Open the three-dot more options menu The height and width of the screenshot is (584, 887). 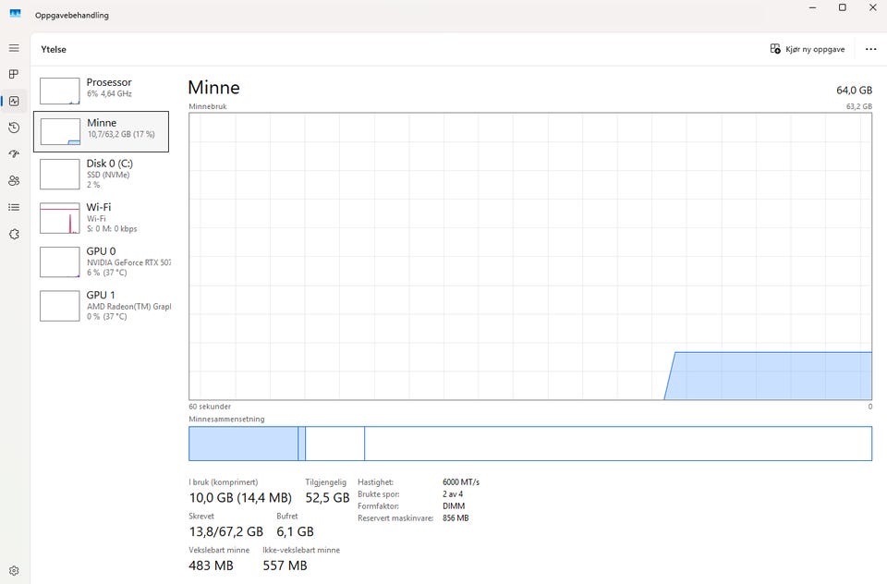click(x=870, y=49)
